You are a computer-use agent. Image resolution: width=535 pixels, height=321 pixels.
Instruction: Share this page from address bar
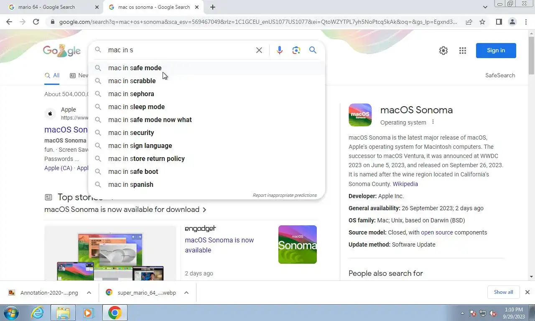[x=469, y=22]
